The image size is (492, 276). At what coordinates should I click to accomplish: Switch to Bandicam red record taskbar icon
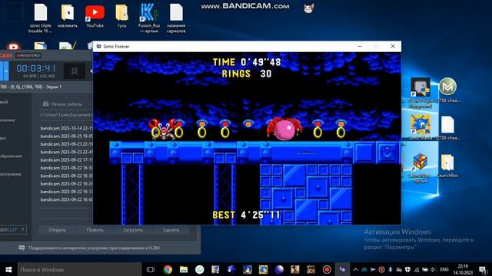[327, 269]
